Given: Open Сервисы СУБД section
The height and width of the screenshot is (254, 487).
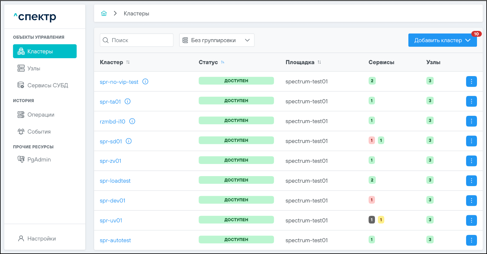Looking at the screenshot, I should [47, 85].
